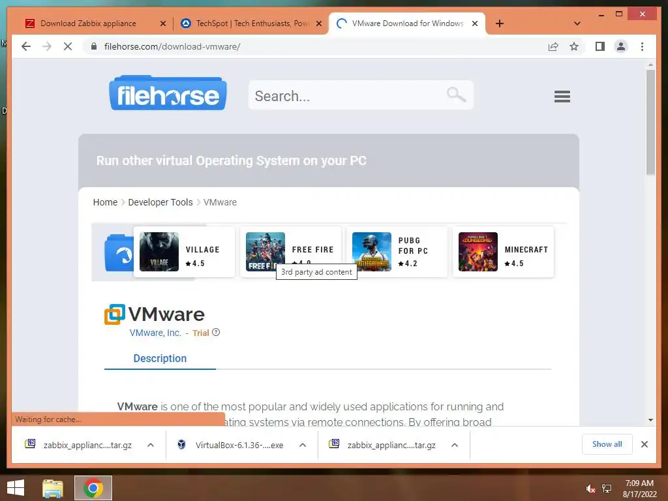The width and height of the screenshot is (668, 501).
Task: Click the Trial license label
Action: pos(201,333)
